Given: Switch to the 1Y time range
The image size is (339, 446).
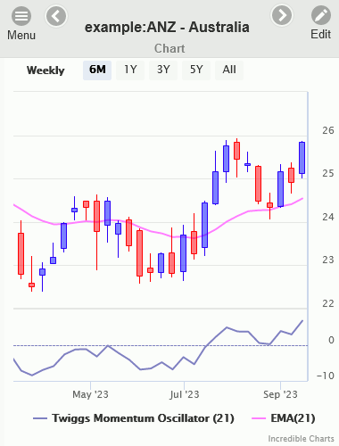Looking at the screenshot, I should pyautogui.click(x=130, y=70).
